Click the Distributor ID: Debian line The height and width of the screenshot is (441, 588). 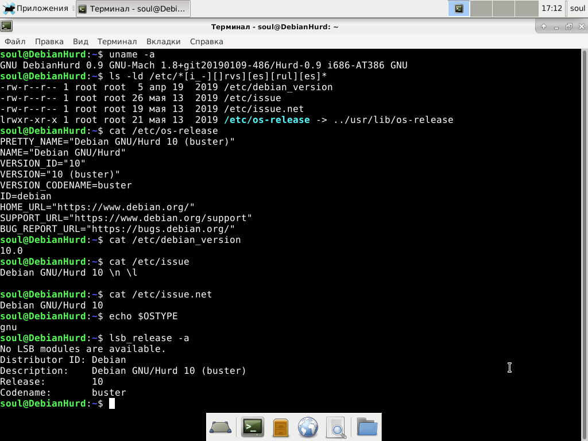[x=63, y=359]
